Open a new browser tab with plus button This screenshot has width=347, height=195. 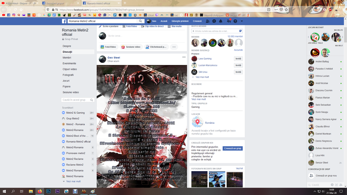[125, 3]
